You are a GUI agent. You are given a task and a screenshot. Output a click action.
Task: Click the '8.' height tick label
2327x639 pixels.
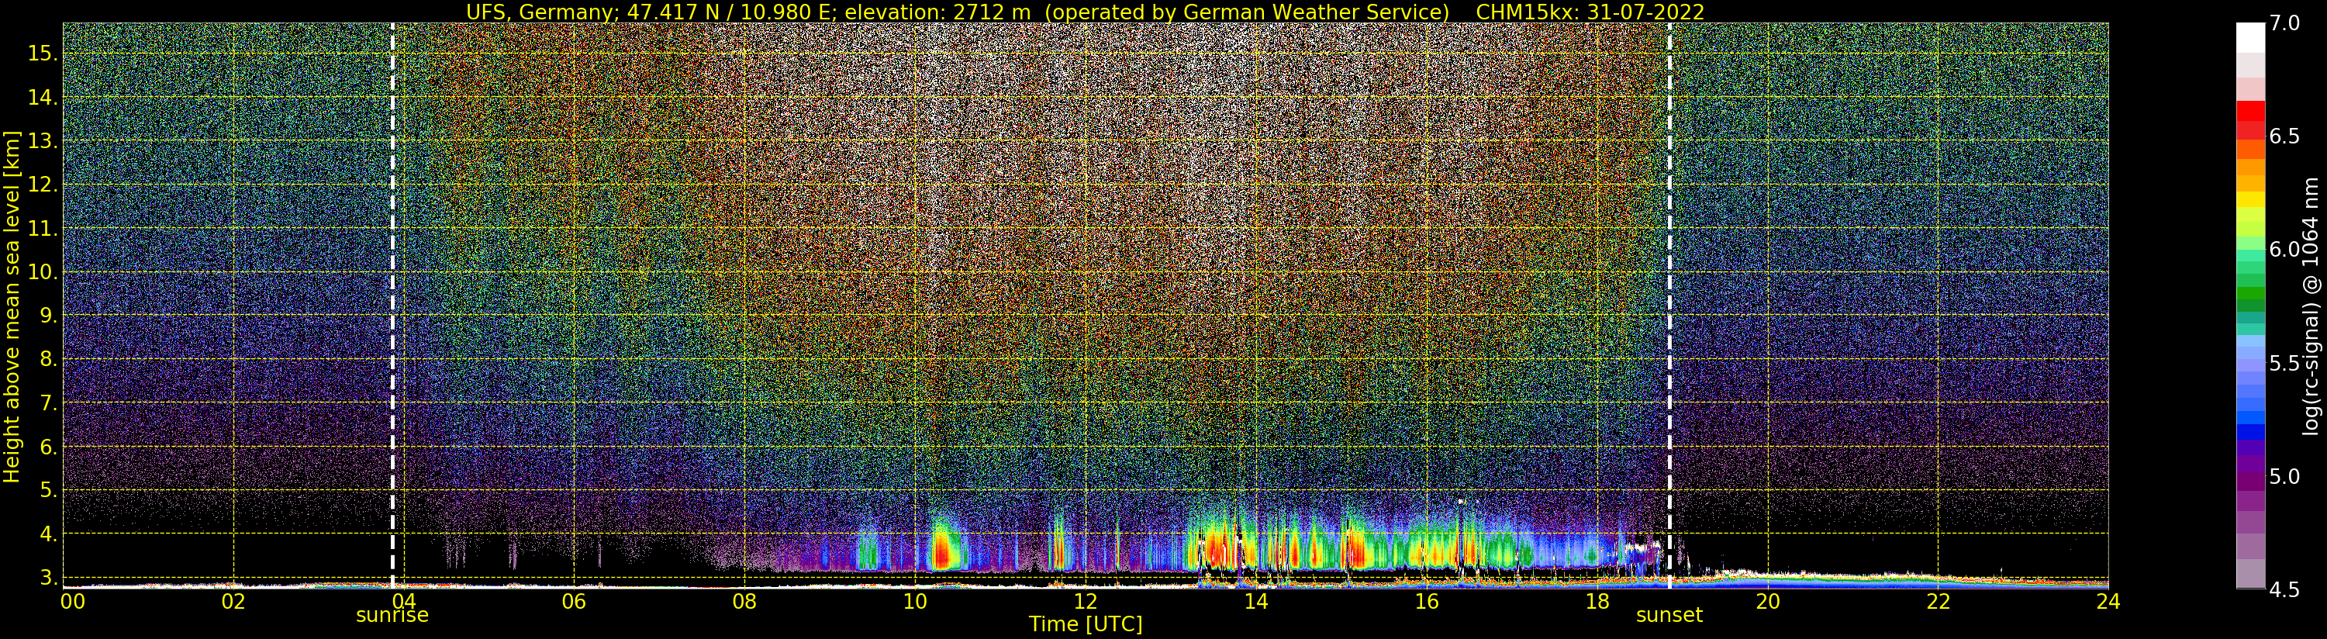47,359
